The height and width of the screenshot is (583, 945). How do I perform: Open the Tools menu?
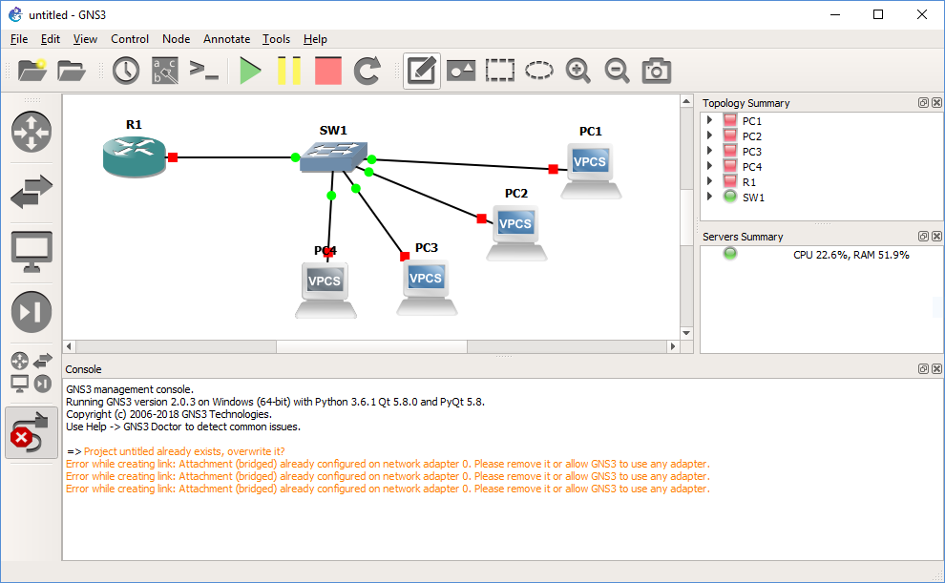pos(276,39)
